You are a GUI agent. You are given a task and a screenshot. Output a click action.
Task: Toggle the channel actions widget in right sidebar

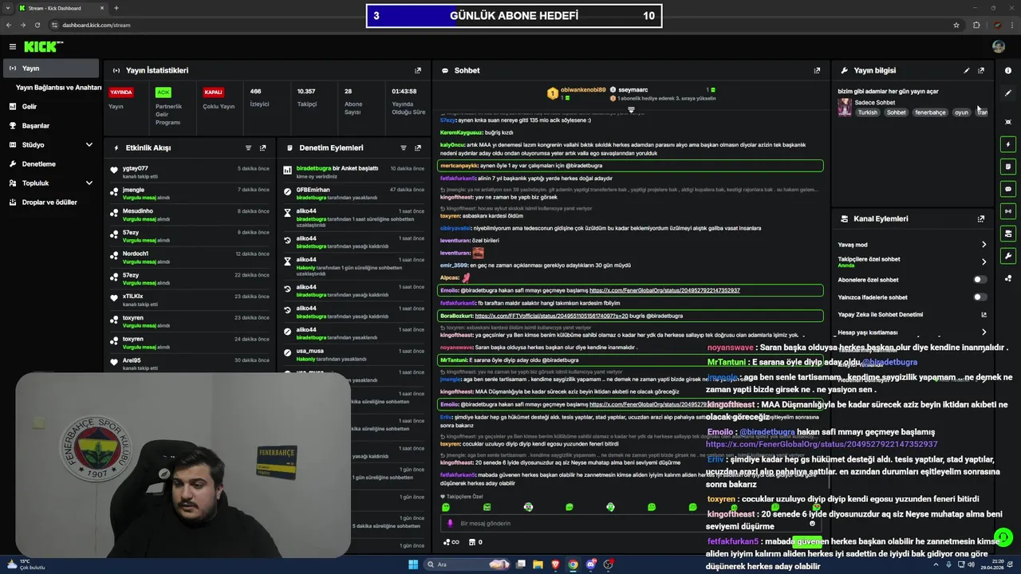(x=1008, y=234)
